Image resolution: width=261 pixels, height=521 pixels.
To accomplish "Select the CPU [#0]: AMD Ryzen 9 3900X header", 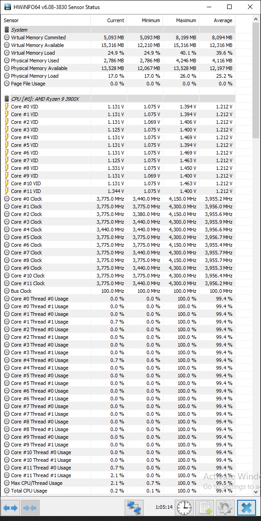I will click(x=118, y=99).
